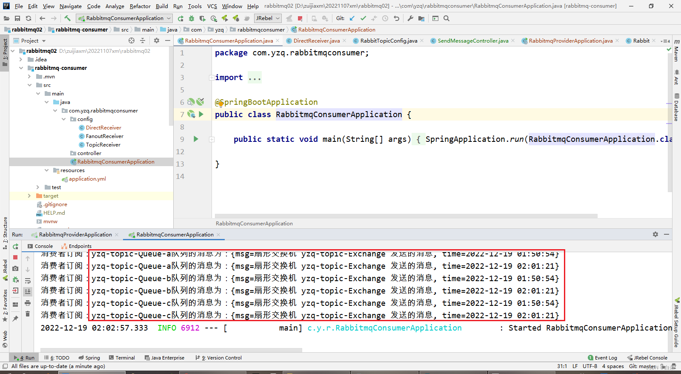Expand the test folder

click(x=38, y=187)
